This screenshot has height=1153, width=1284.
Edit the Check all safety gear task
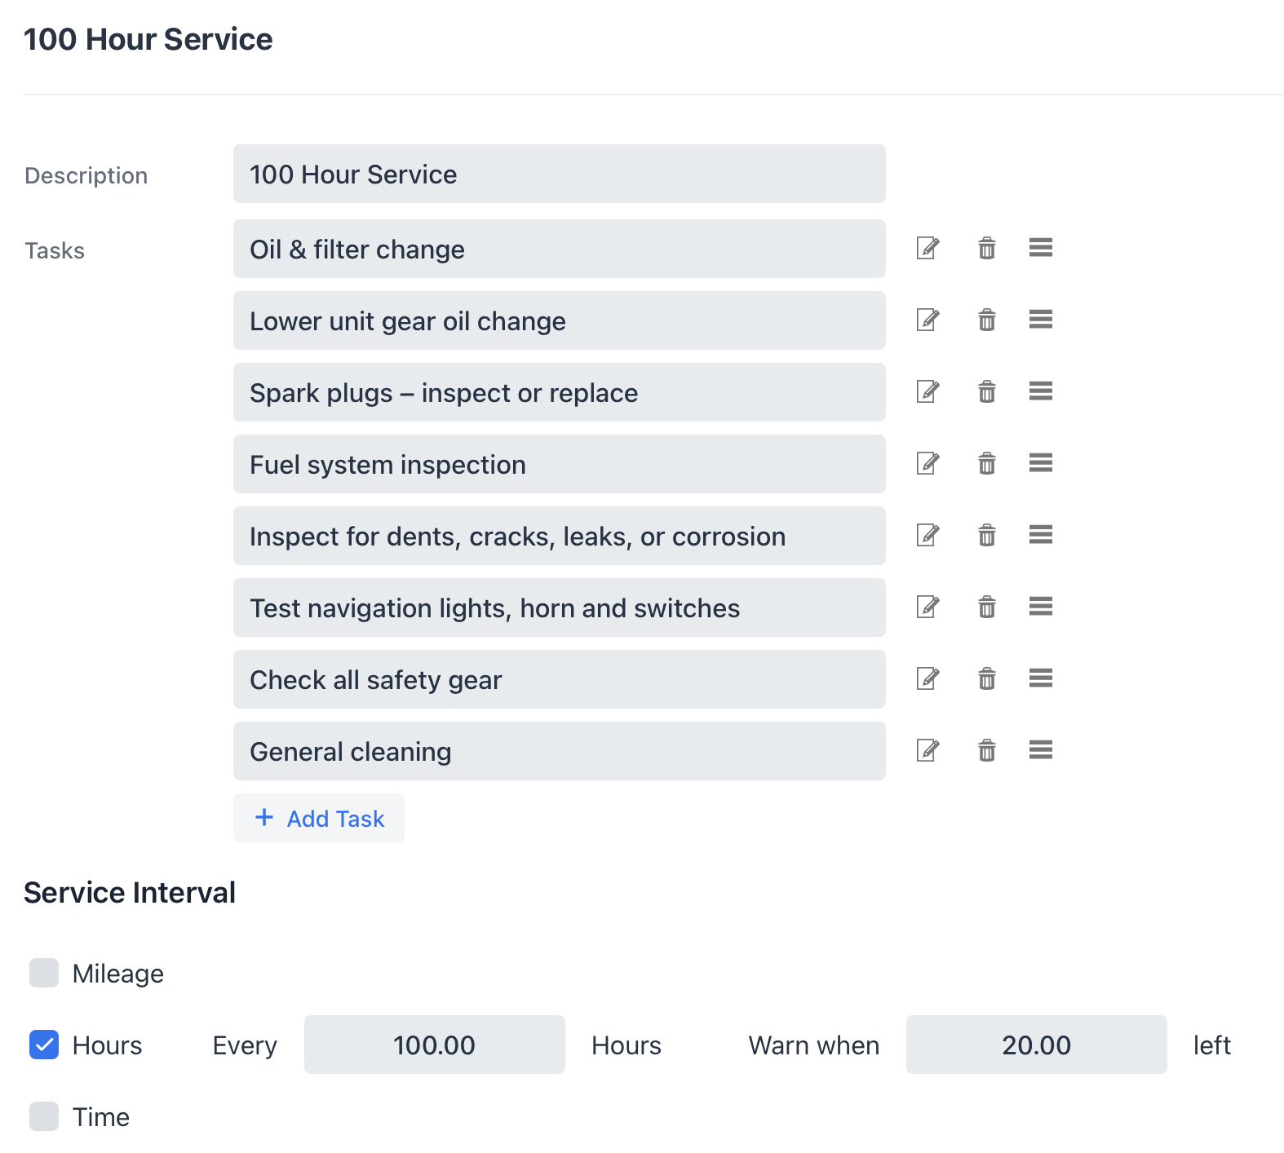click(928, 678)
